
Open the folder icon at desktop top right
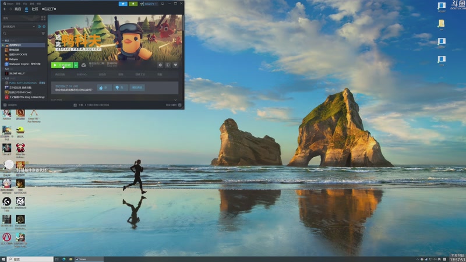[x=442, y=24]
